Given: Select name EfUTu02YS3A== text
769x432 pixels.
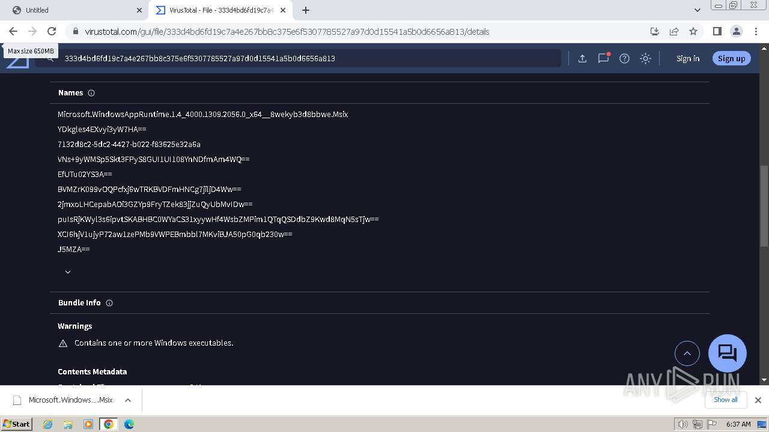Looking at the screenshot, I should pyautogui.click(x=85, y=174).
